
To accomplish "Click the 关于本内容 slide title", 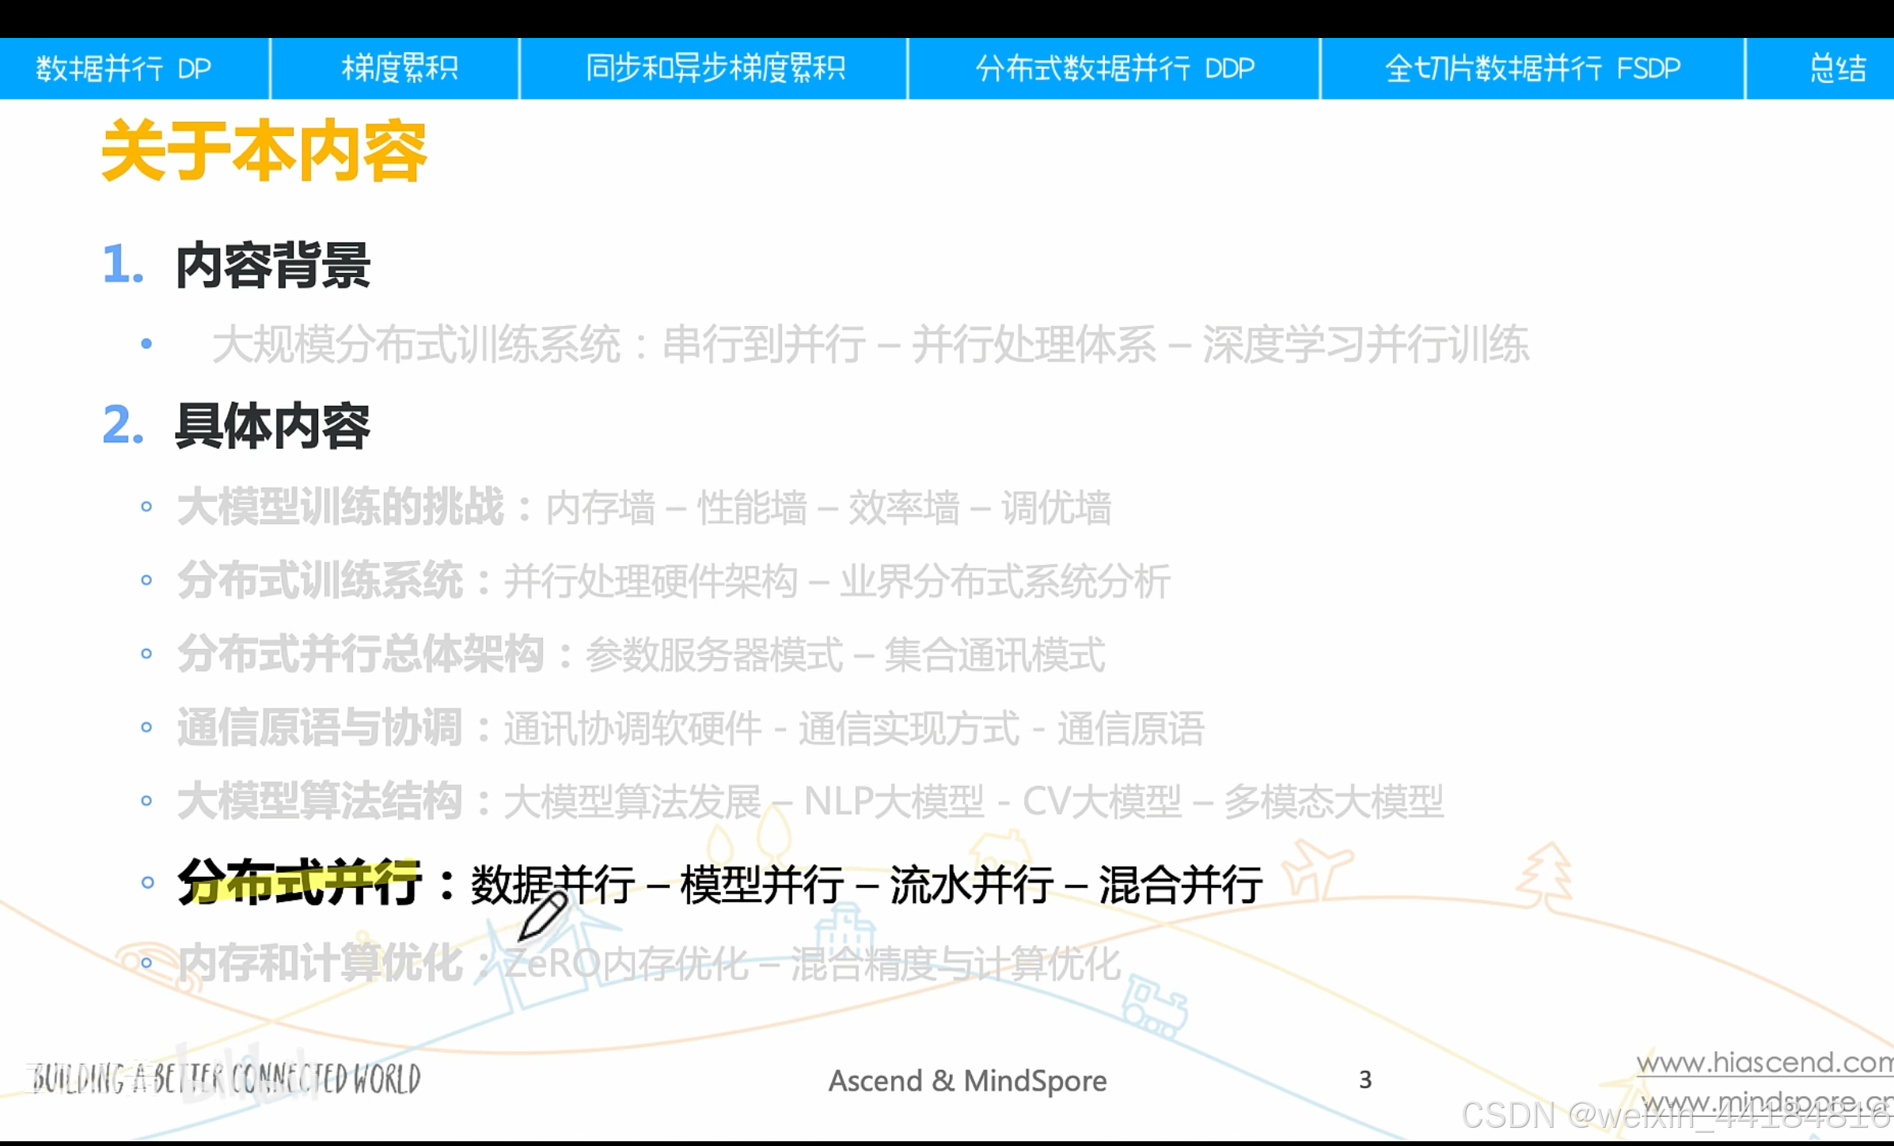I will click(x=264, y=151).
